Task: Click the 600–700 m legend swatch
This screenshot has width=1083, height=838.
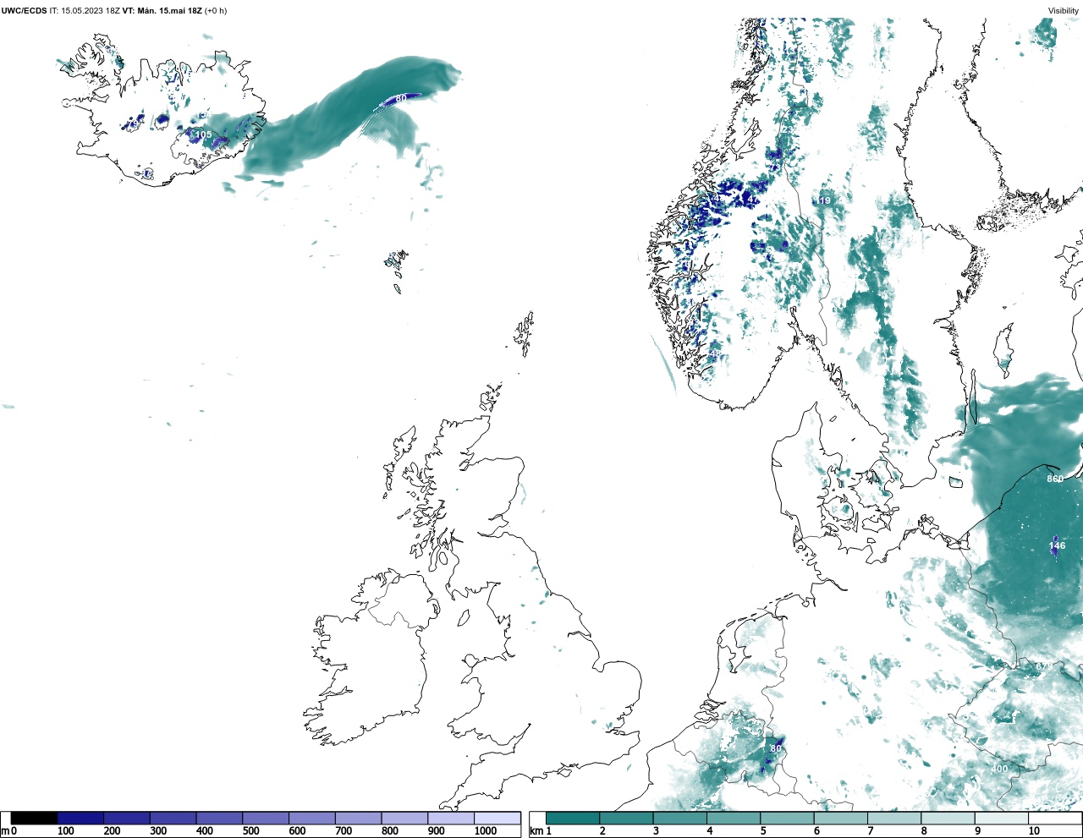Action: coord(312,818)
